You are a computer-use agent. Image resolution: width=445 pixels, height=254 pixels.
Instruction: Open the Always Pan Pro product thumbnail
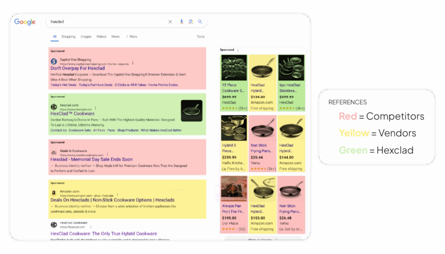click(x=234, y=189)
